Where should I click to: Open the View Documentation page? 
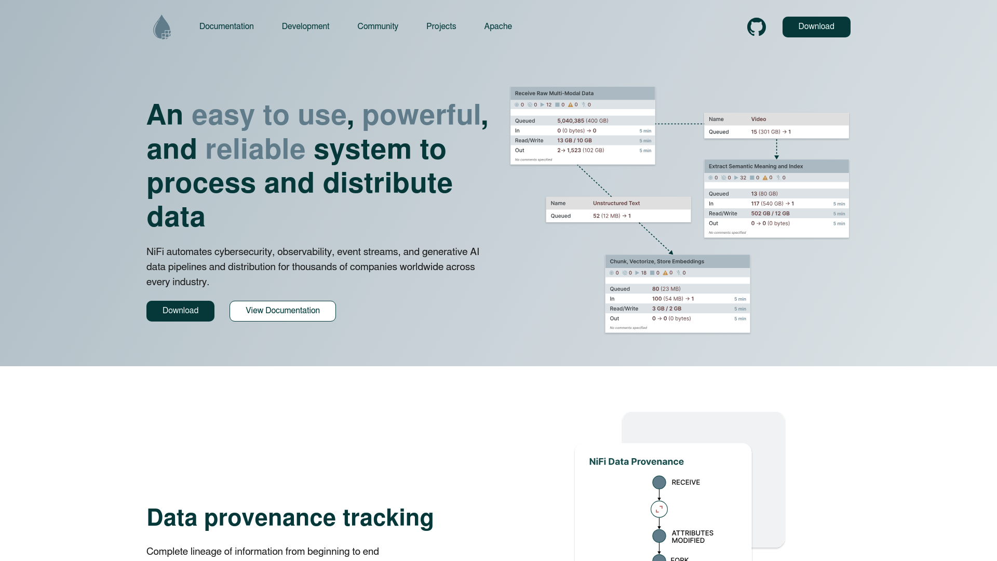[283, 311]
